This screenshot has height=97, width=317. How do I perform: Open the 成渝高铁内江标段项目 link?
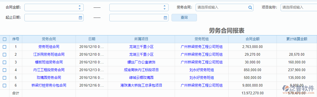pyautogui.click(x=141, y=70)
